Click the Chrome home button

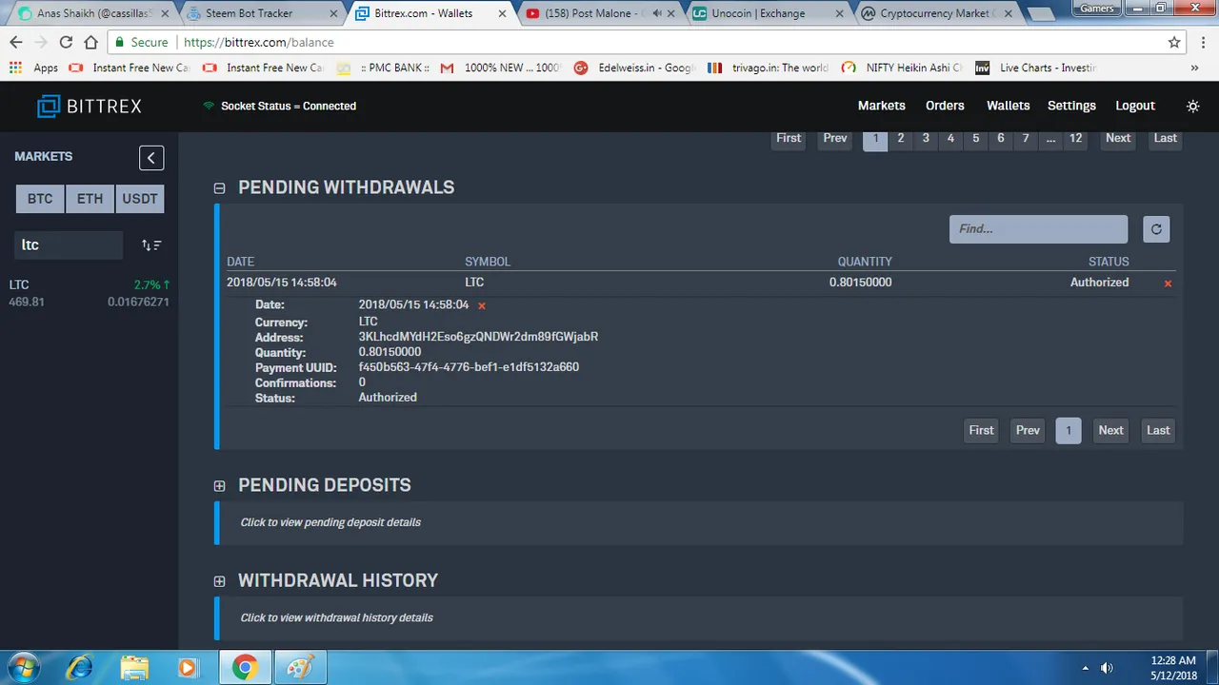pyautogui.click(x=90, y=43)
